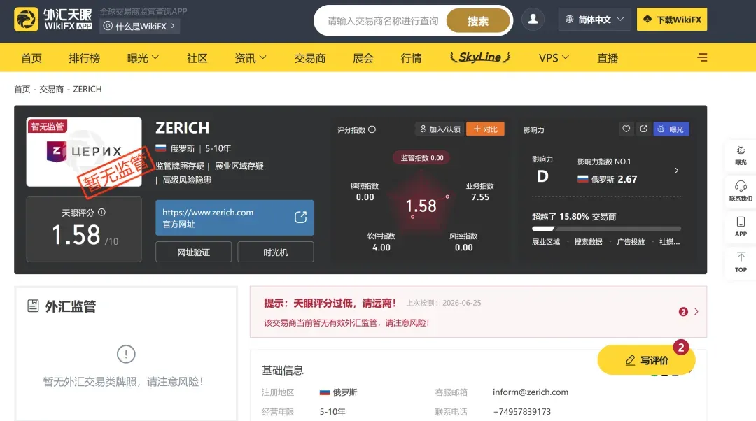Click the orange 对比 button
Viewport: 756px width, 421px height.
[x=485, y=129]
